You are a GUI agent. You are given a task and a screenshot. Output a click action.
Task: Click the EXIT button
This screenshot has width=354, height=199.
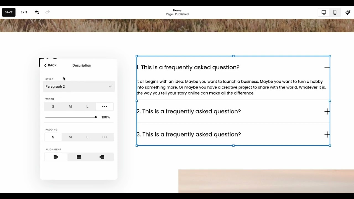tap(24, 12)
